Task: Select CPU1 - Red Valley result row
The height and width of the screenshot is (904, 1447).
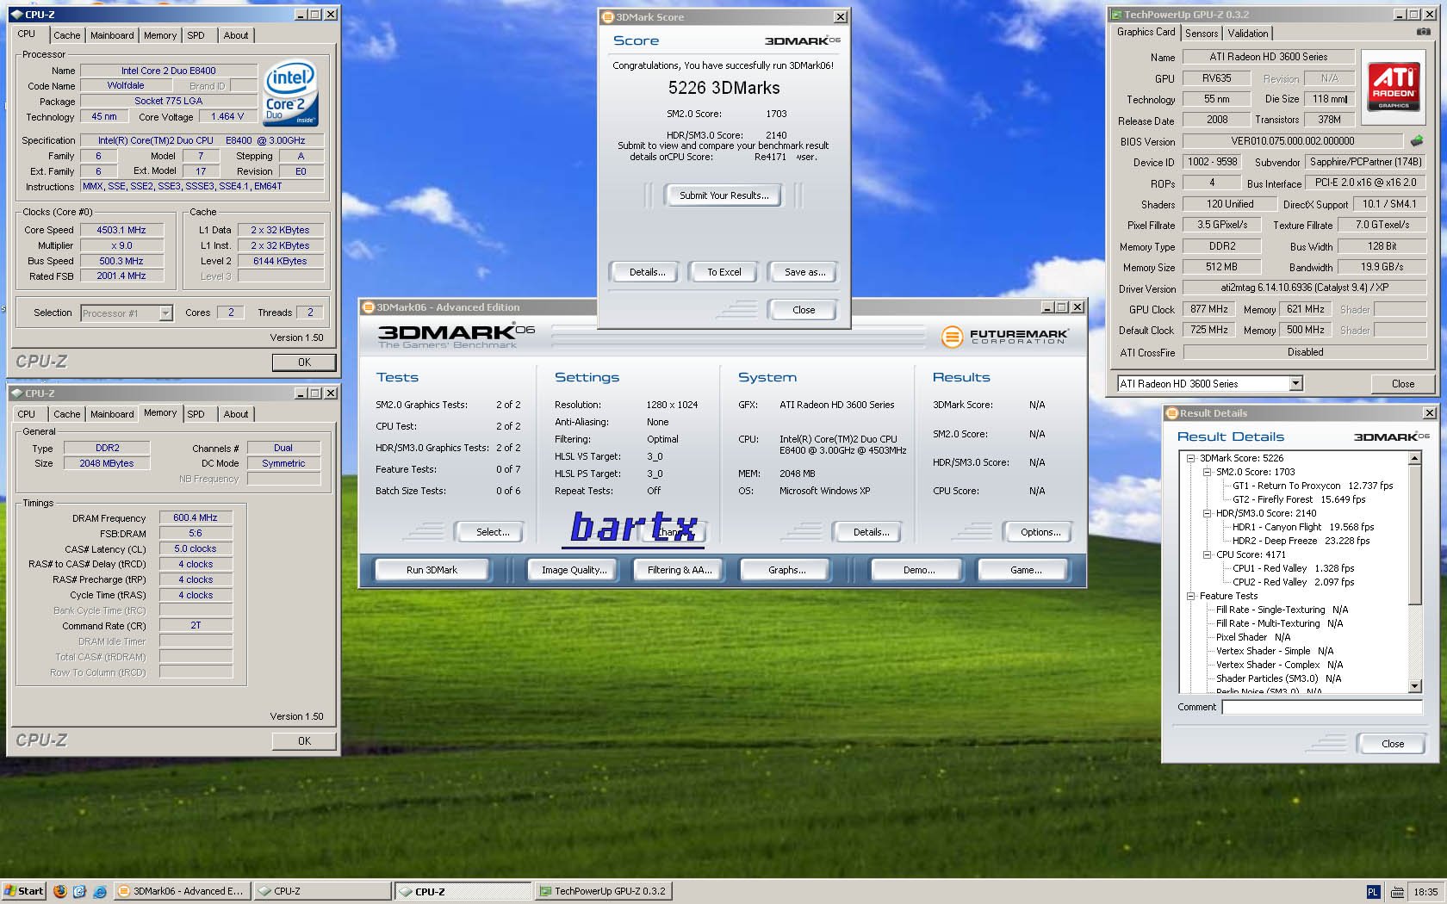Action: (1293, 568)
